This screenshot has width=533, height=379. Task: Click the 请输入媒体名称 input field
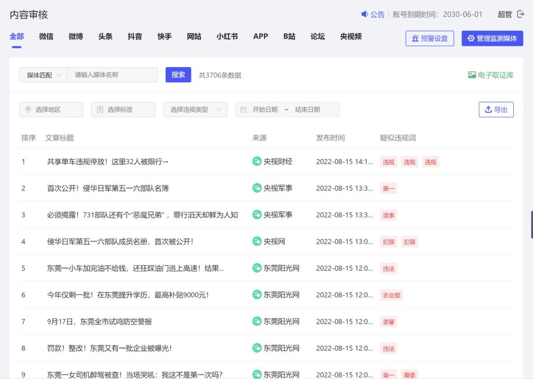click(113, 75)
